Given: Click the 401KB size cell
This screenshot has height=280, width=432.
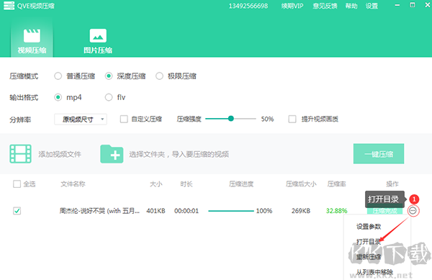Looking at the screenshot, I should (156, 211).
